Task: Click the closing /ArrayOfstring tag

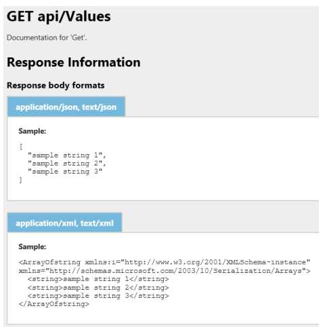Action: coord(54,304)
